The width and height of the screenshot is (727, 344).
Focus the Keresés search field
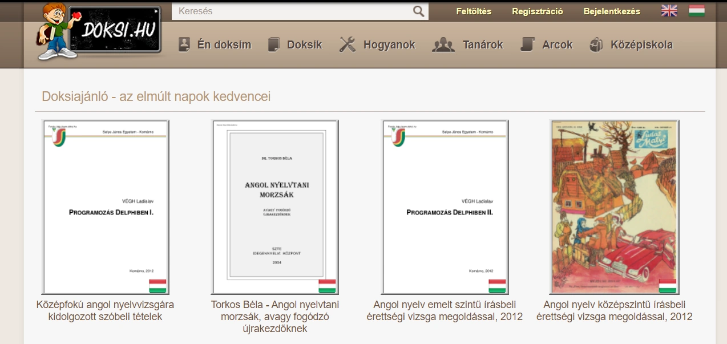coord(294,11)
